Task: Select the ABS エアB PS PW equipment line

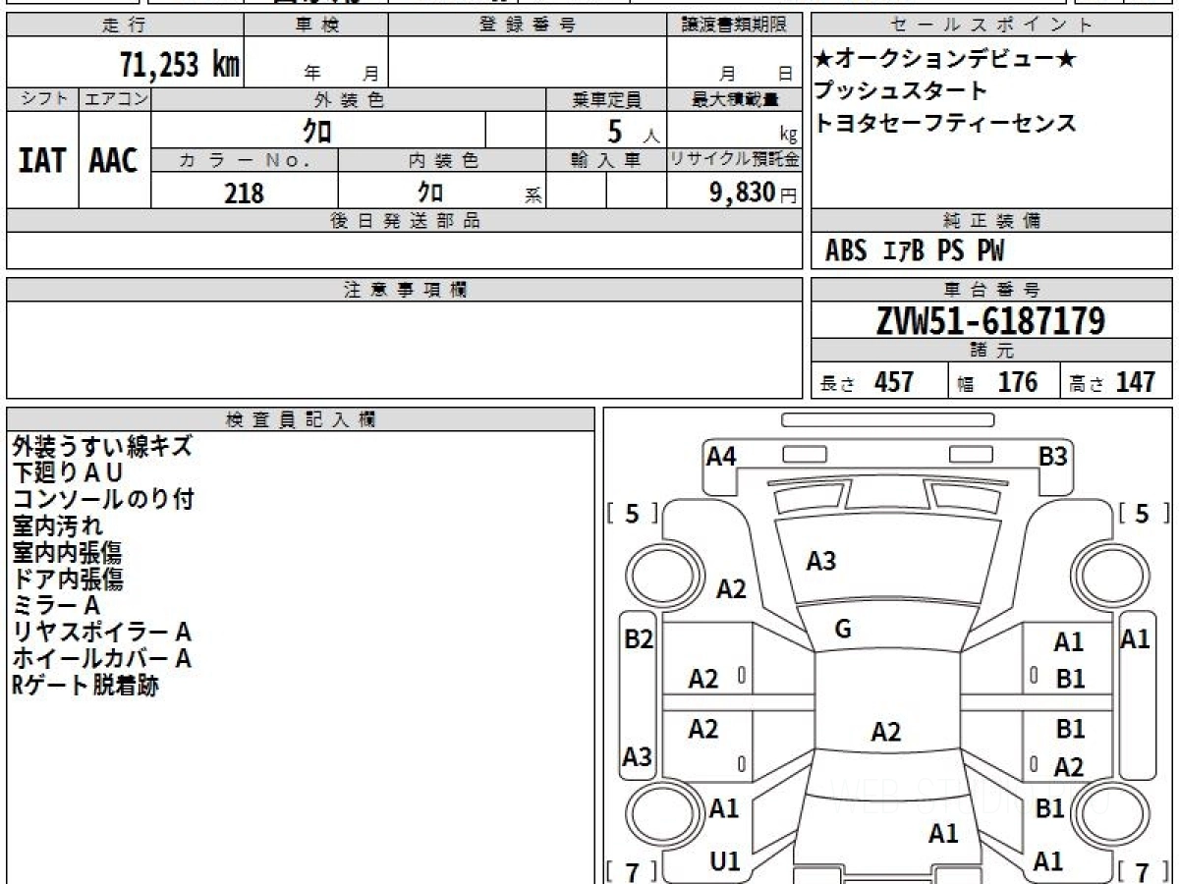Action: click(915, 251)
